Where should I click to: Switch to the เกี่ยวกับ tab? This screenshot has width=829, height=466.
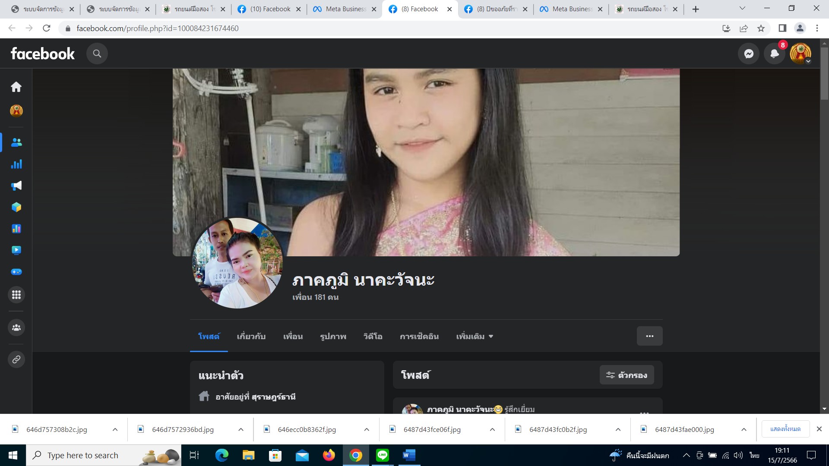251,337
